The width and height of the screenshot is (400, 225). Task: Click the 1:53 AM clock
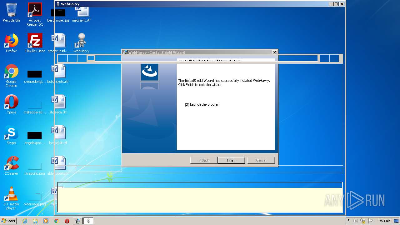pos(384,221)
